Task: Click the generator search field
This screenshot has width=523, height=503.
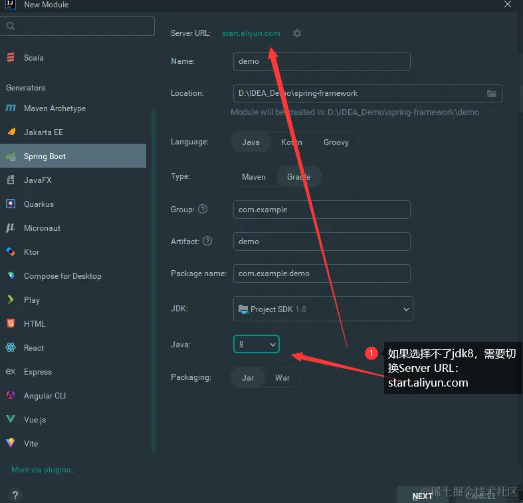Action: (77, 26)
